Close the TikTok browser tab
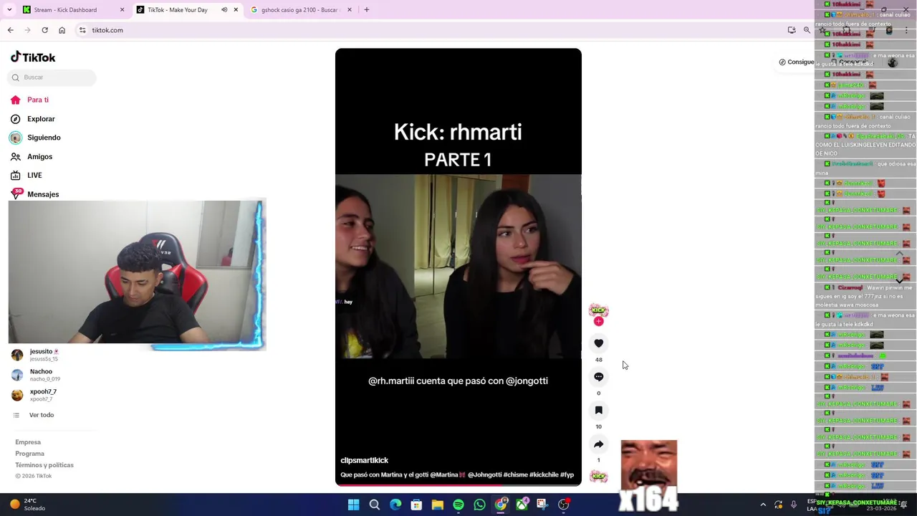The height and width of the screenshot is (516, 917). point(236,10)
